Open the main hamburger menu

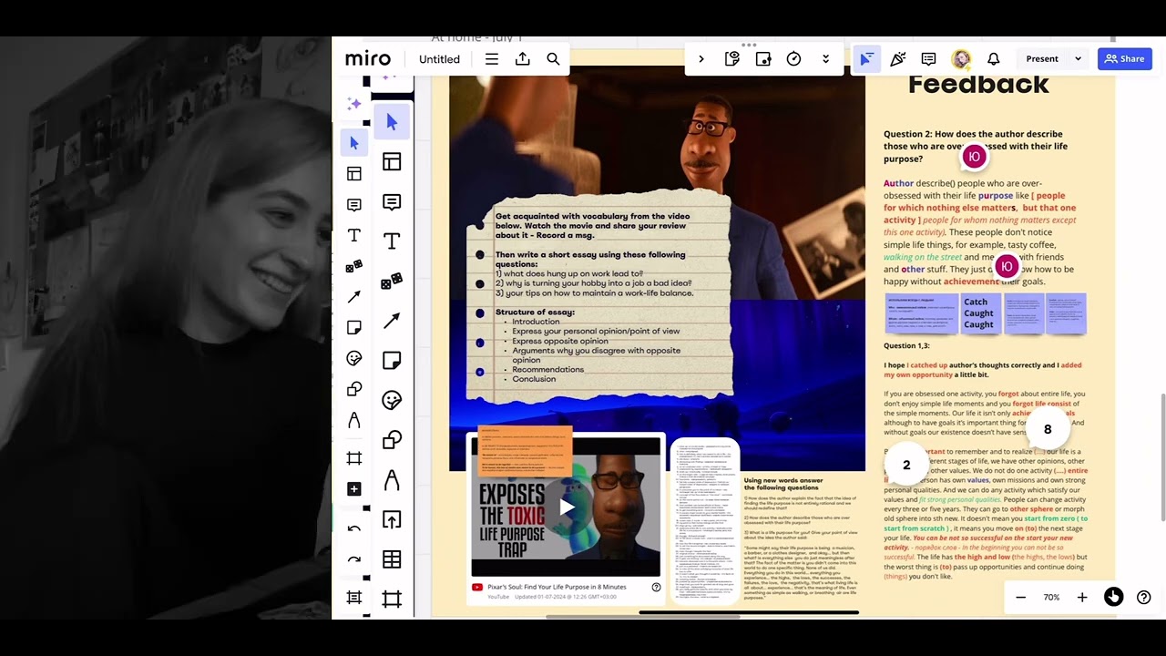click(492, 59)
